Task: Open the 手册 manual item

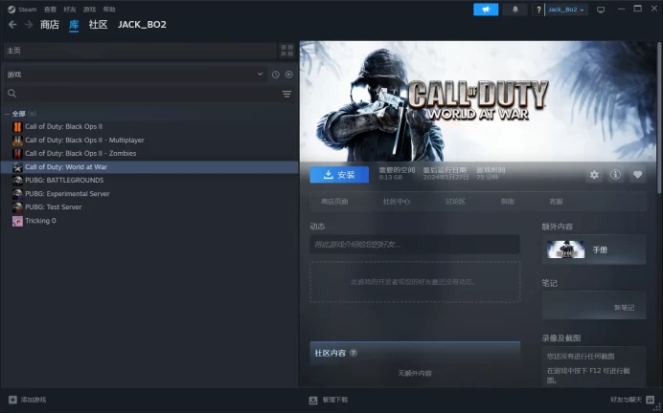Action: click(x=594, y=250)
